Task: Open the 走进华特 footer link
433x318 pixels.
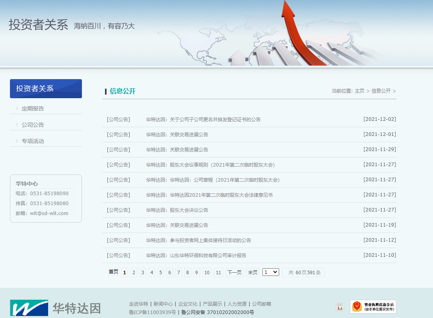Action: click(139, 304)
